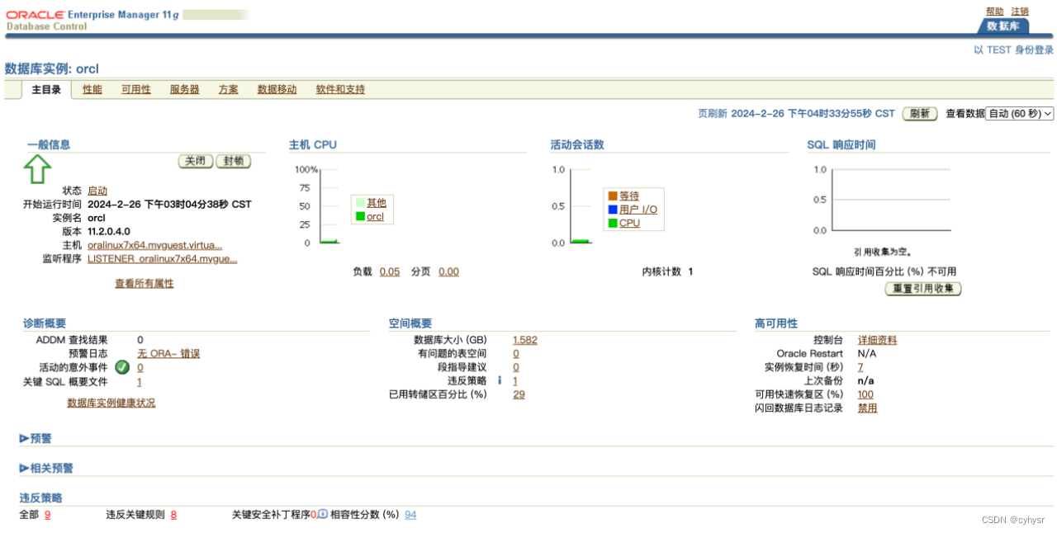Image resolution: width=1057 pixels, height=533 pixels.
Task: Select the orcl legend entry in 主机CPU chart
Action: pos(377,217)
